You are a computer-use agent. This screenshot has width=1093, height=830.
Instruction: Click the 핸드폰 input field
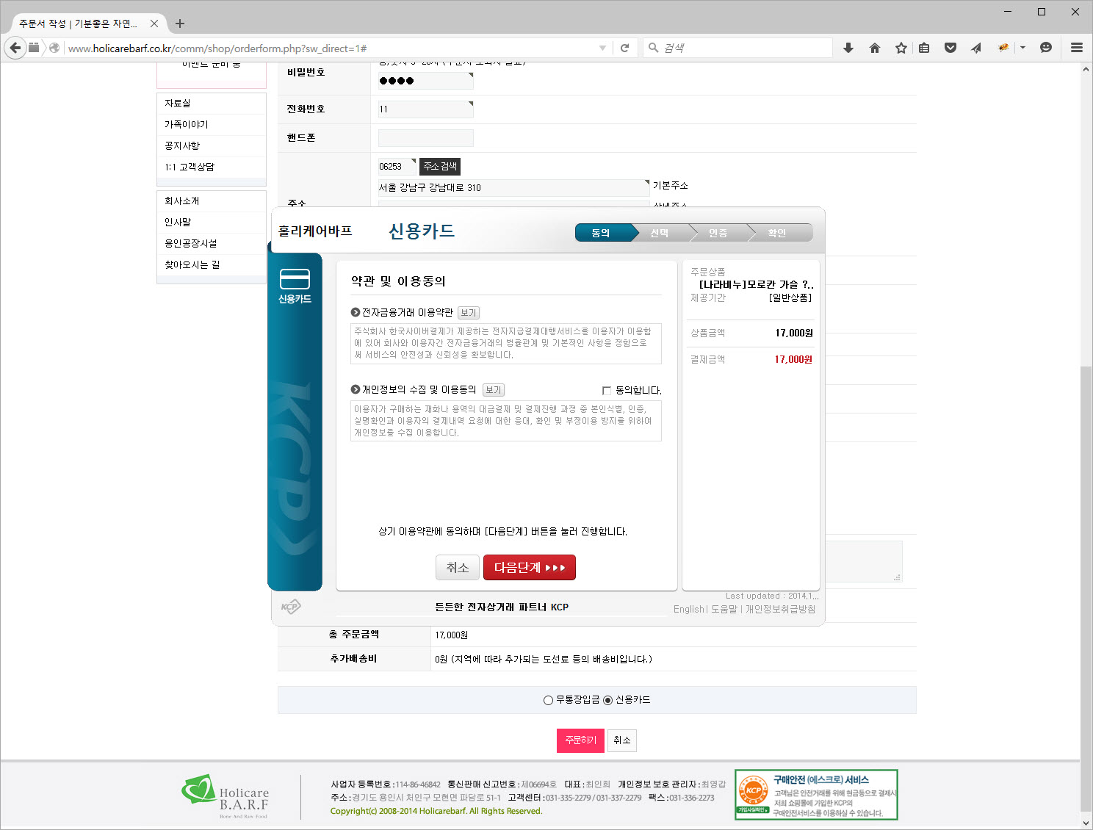[x=425, y=138]
